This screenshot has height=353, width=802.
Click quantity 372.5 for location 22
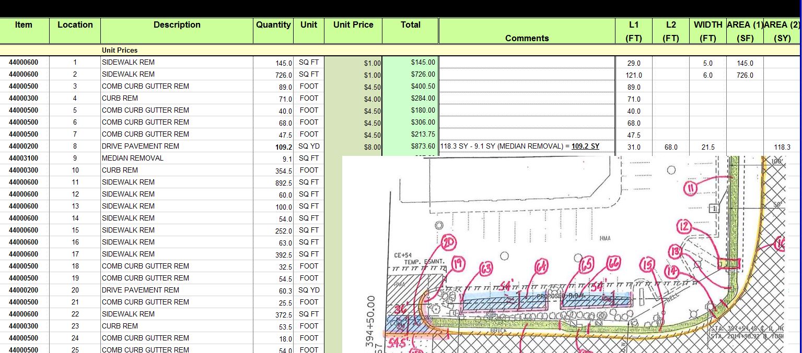tap(273, 315)
